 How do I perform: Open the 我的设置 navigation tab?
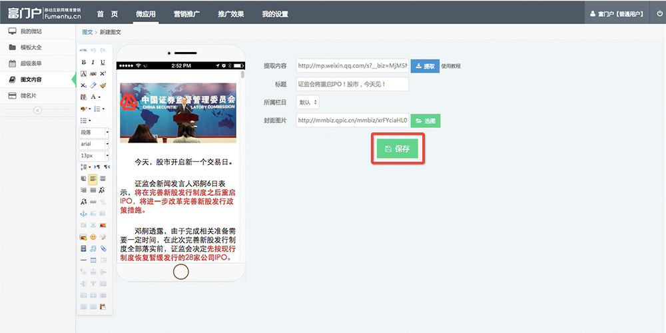pyautogui.click(x=275, y=14)
